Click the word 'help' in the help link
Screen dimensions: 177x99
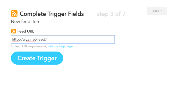(x=62, y=46)
